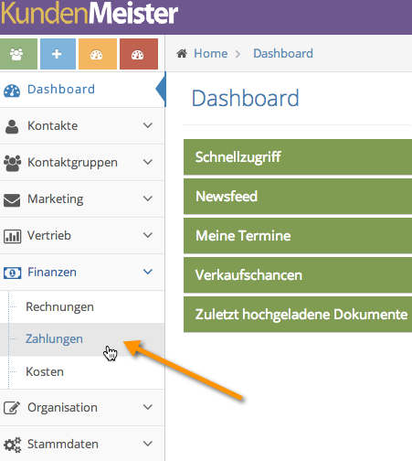Image resolution: width=412 pixels, height=461 pixels.
Task: Expand the Kontaktgruppen chevron
Action: (x=148, y=162)
